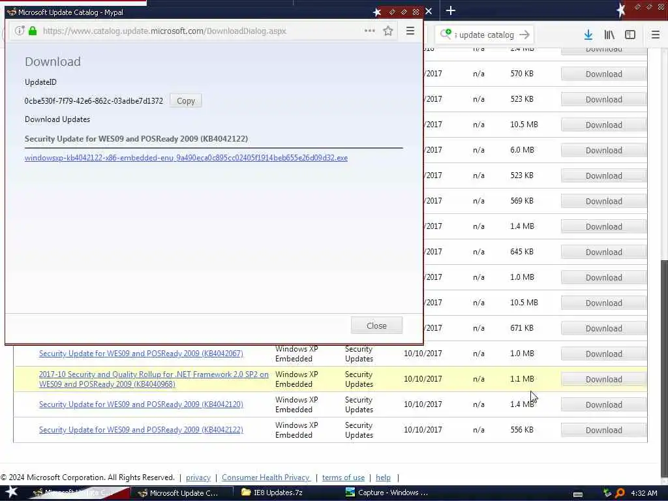Download the 1.1 MB .NET rollup update
Viewport: 668px width, 501px height.
coord(603,379)
